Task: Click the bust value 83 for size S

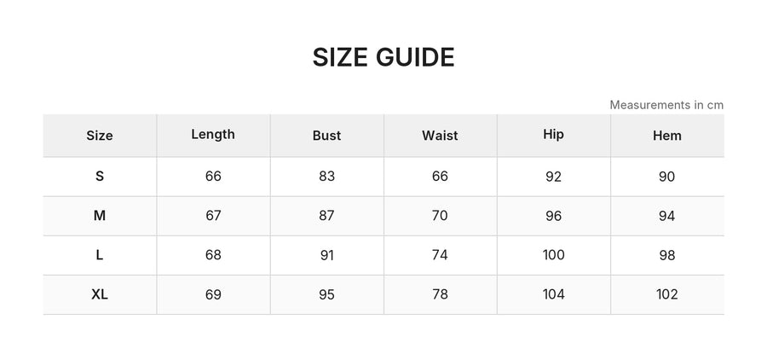Action: (326, 177)
